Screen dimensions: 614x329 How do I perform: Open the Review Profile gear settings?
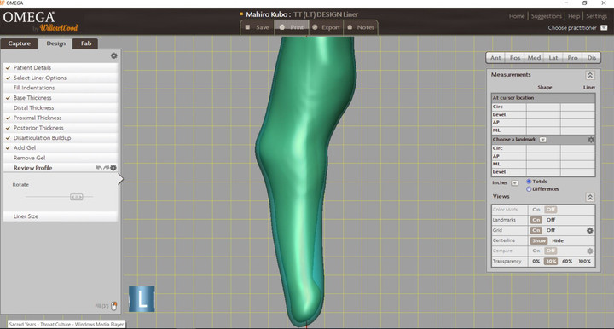pos(113,168)
